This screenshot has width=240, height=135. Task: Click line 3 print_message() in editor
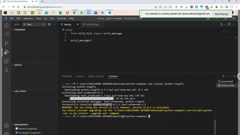(x=81, y=40)
